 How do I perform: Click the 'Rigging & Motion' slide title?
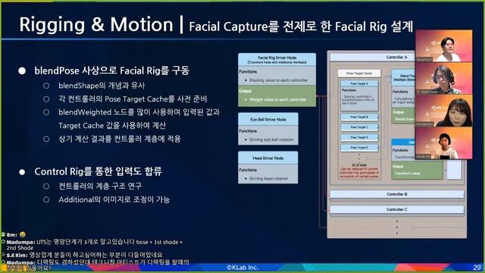(96, 24)
